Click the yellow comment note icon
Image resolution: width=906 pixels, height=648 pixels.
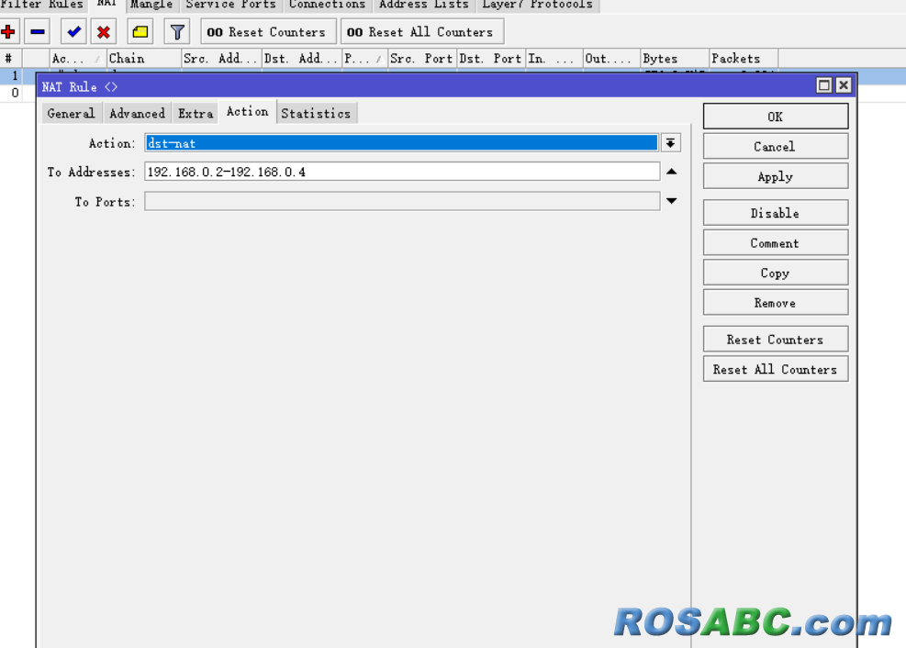pos(140,32)
